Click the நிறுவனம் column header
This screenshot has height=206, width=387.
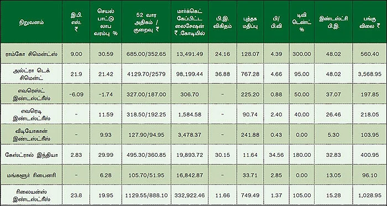click(x=32, y=23)
